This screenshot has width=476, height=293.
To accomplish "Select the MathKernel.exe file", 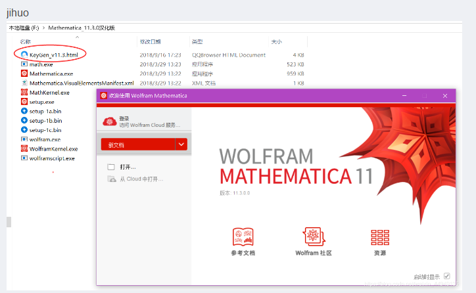I will point(47,93).
